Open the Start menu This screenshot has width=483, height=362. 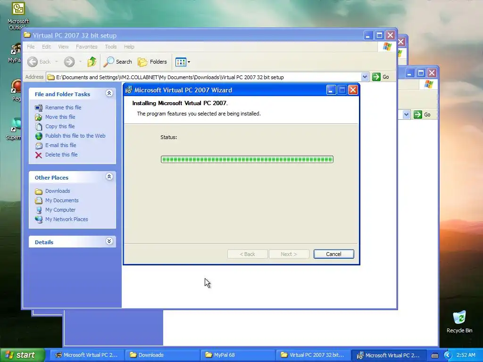pyautogui.click(x=22, y=355)
